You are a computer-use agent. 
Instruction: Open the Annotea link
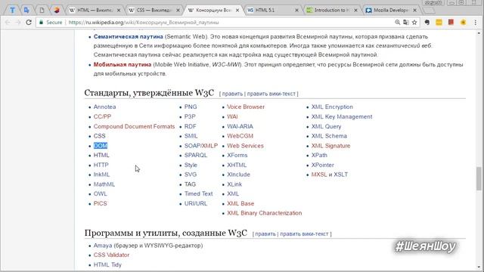pyautogui.click(x=104, y=107)
